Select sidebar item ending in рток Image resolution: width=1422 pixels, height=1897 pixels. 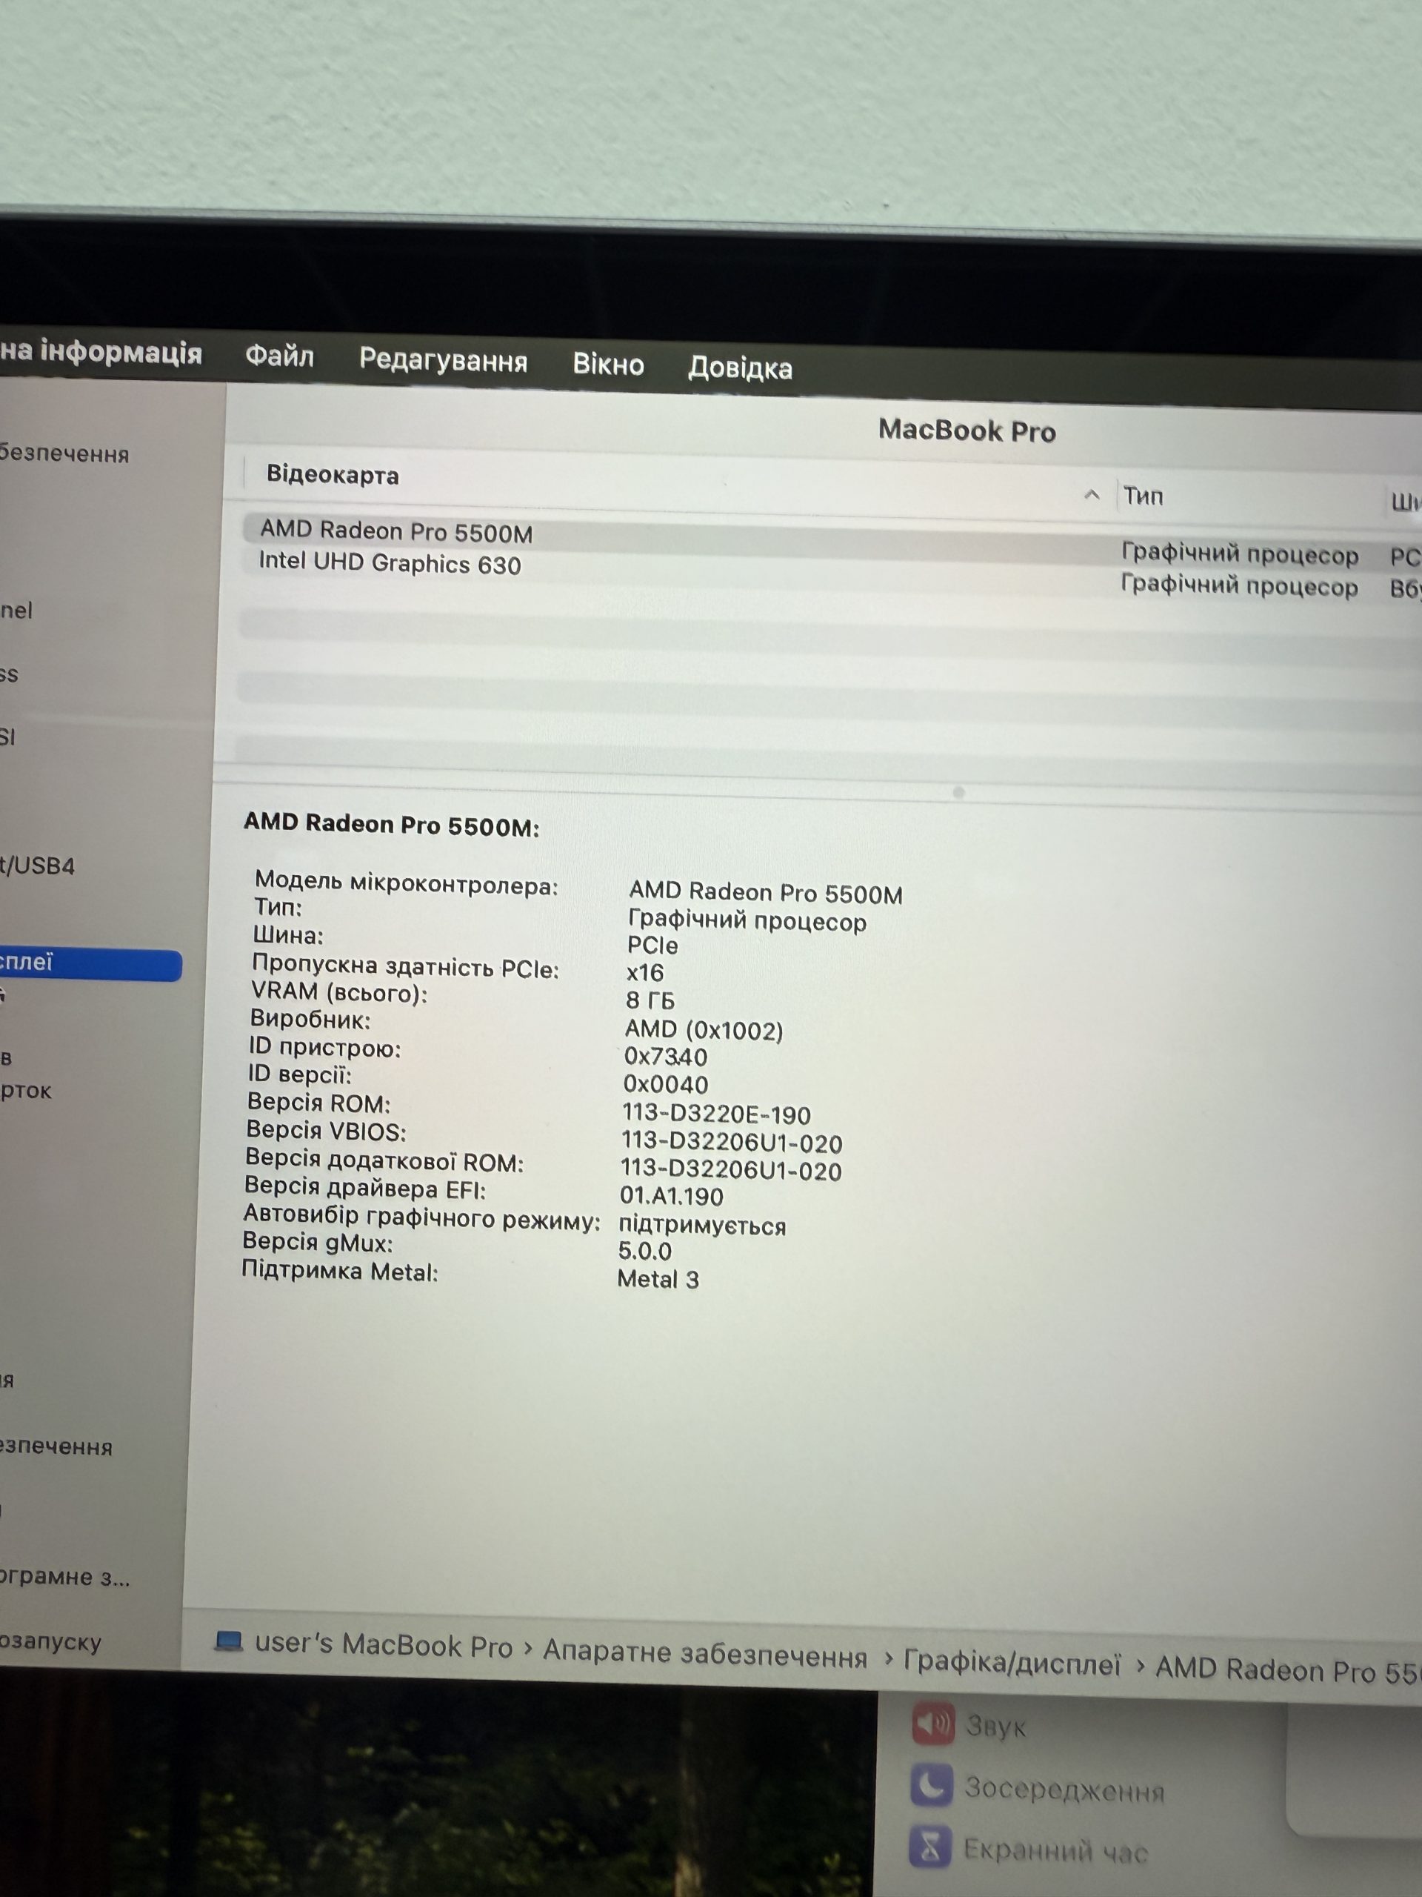[x=26, y=1091]
